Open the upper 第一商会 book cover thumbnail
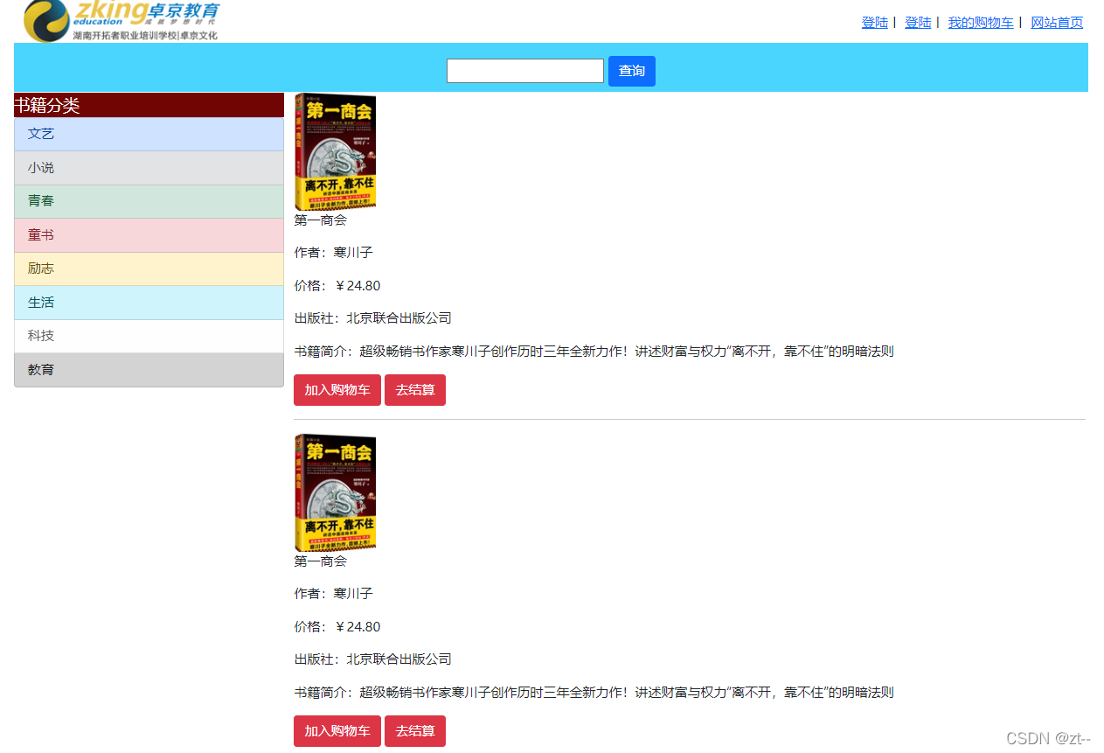 click(x=335, y=152)
